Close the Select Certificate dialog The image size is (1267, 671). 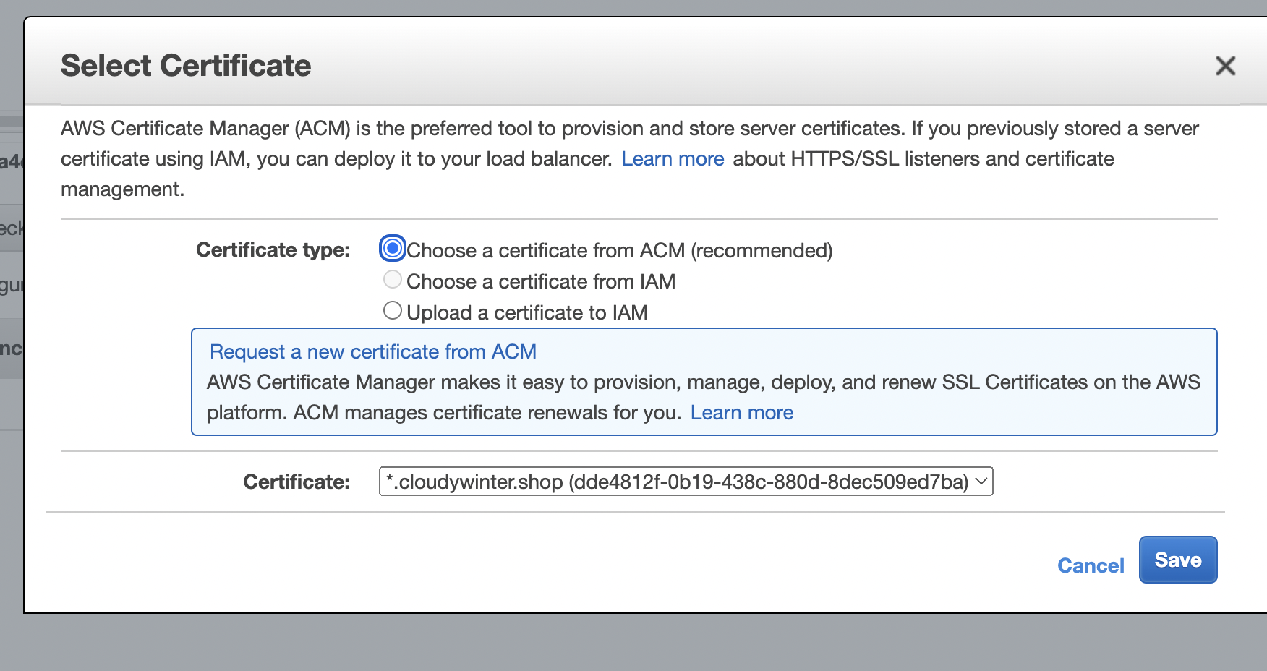click(1225, 66)
